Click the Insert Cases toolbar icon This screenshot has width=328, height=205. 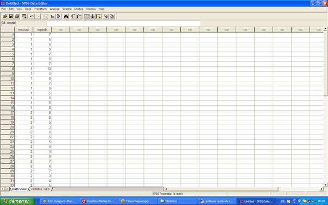pos(73,16)
